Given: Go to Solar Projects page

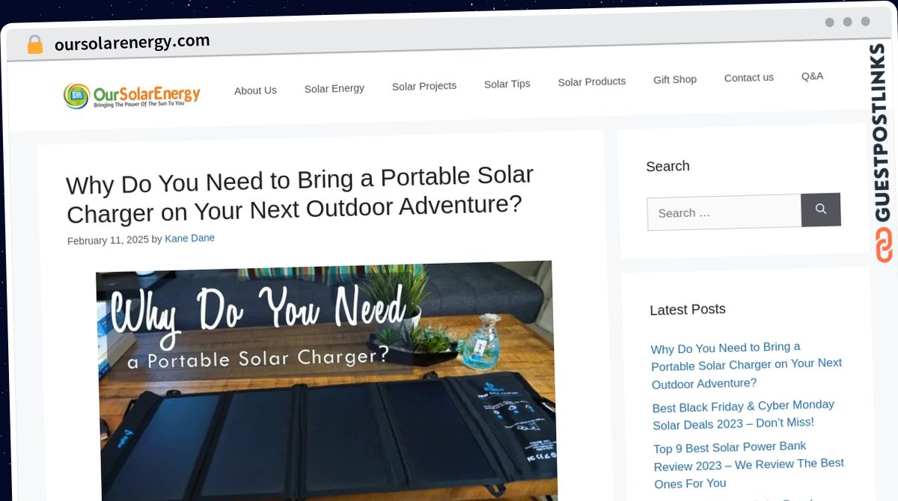Looking at the screenshot, I should (x=424, y=86).
